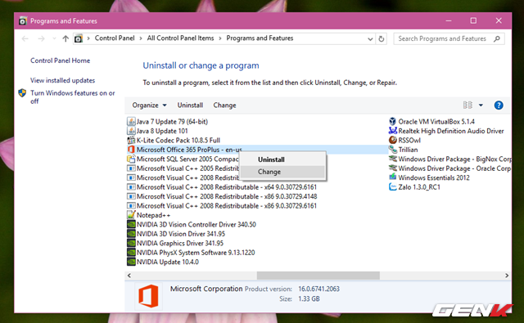This screenshot has width=524, height=323.
Task: Click the scroll left arrow
Action: (x=129, y=276)
